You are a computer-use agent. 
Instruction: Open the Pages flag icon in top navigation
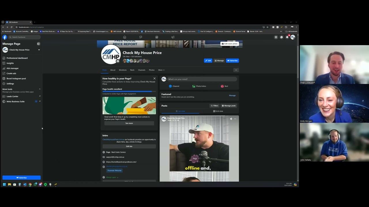(x=141, y=37)
